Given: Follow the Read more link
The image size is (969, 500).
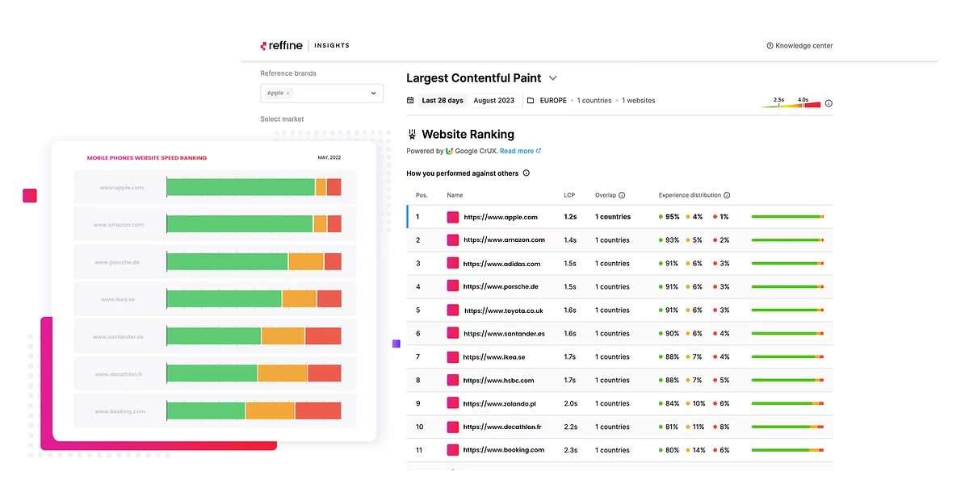Looking at the screenshot, I should click(520, 151).
